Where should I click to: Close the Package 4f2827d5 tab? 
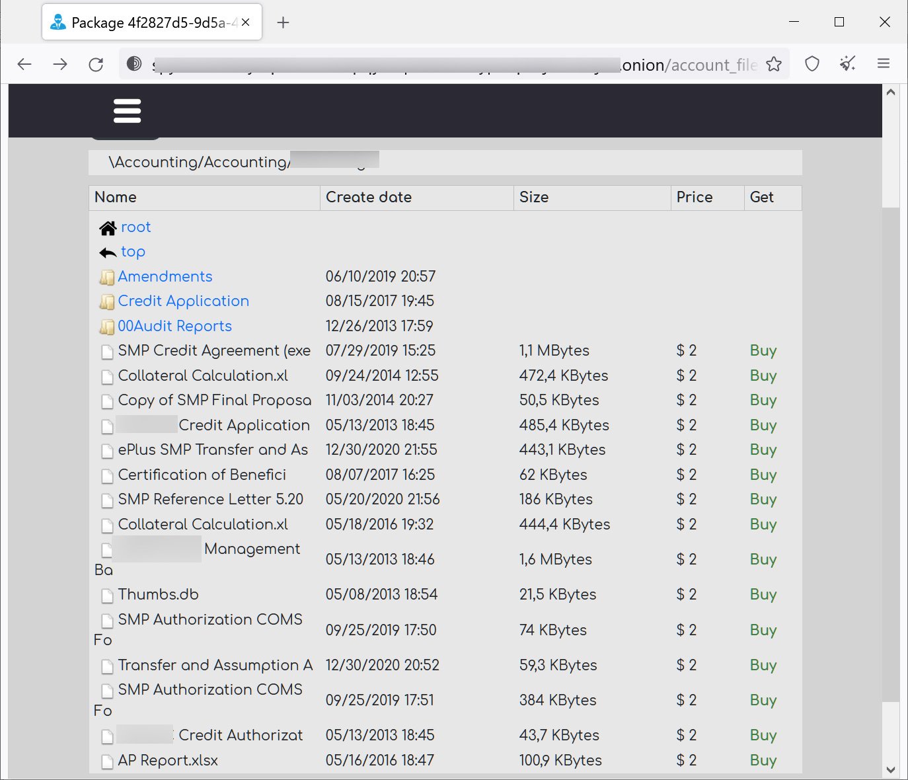(x=246, y=22)
